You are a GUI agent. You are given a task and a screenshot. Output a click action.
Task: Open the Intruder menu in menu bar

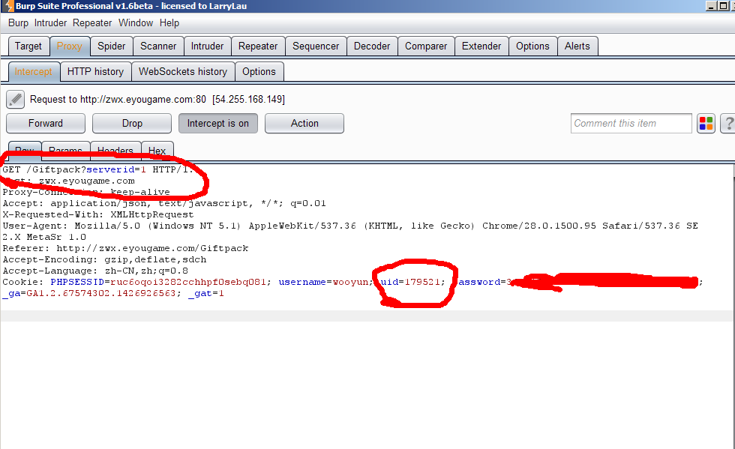tap(51, 23)
